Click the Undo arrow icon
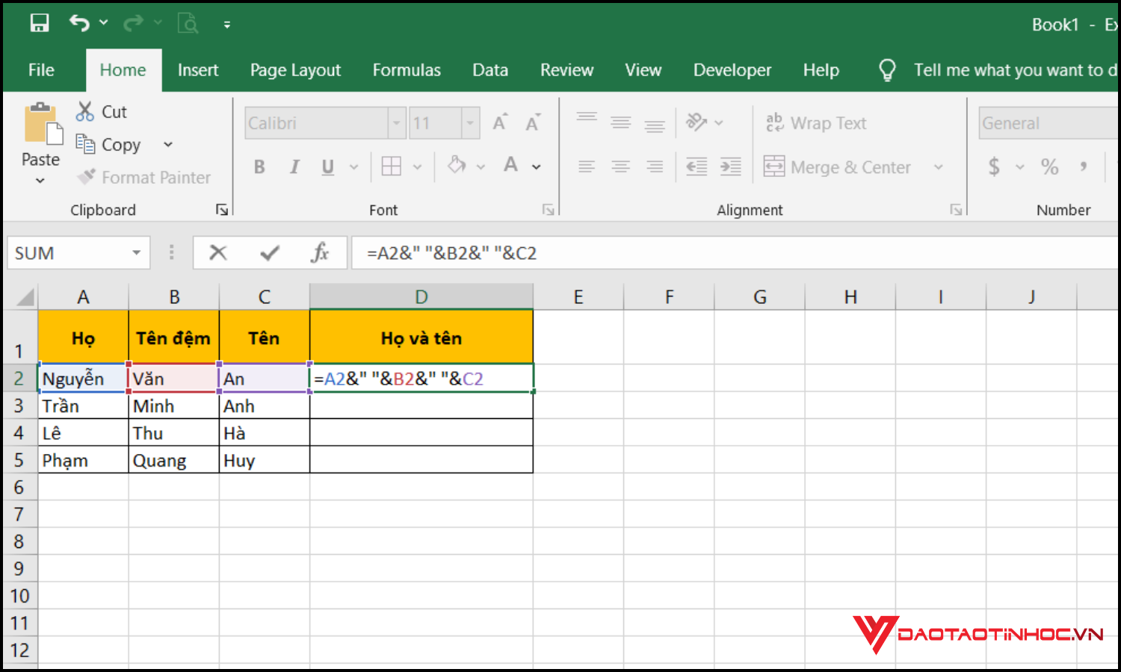 [x=79, y=24]
